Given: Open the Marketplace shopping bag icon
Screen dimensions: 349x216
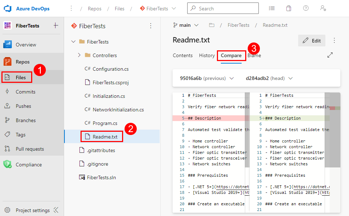Looking at the screenshot, I should tap(289, 8).
